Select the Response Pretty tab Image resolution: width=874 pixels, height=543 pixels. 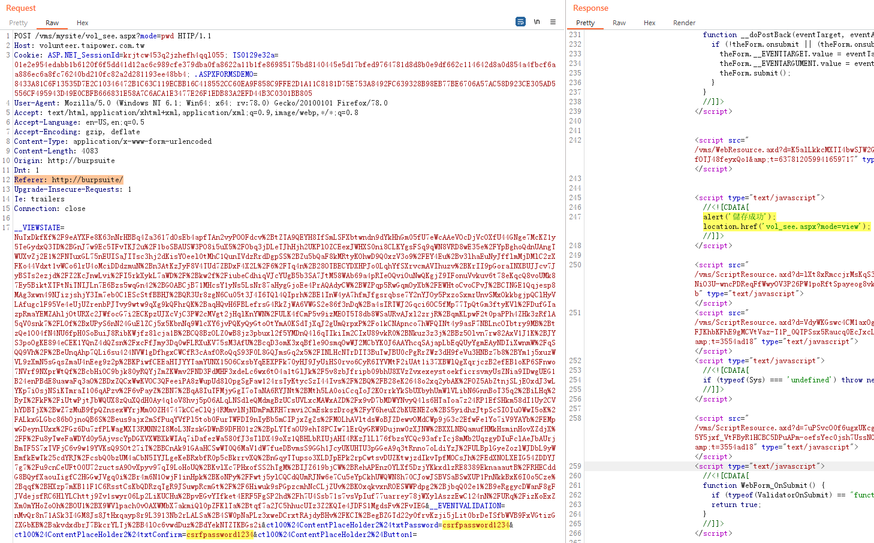(x=586, y=23)
